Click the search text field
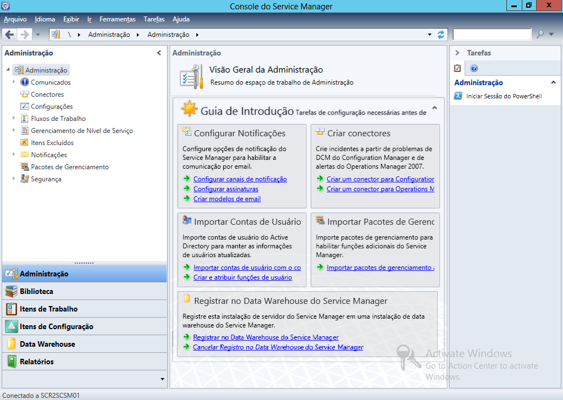 [492, 35]
